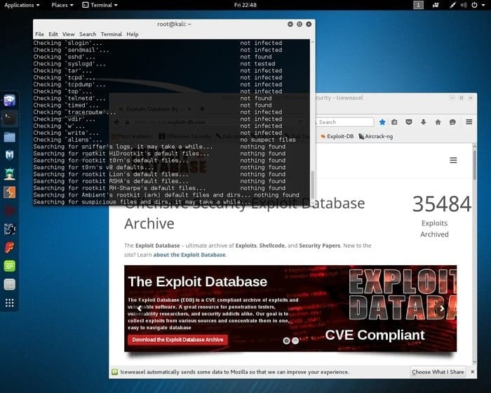
Task: Open the grey app icon above grid
Action: tap(9, 284)
